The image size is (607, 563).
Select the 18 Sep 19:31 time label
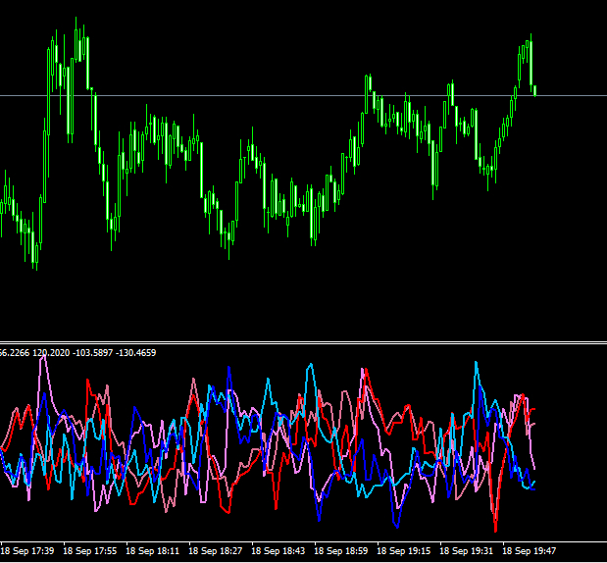click(x=467, y=551)
